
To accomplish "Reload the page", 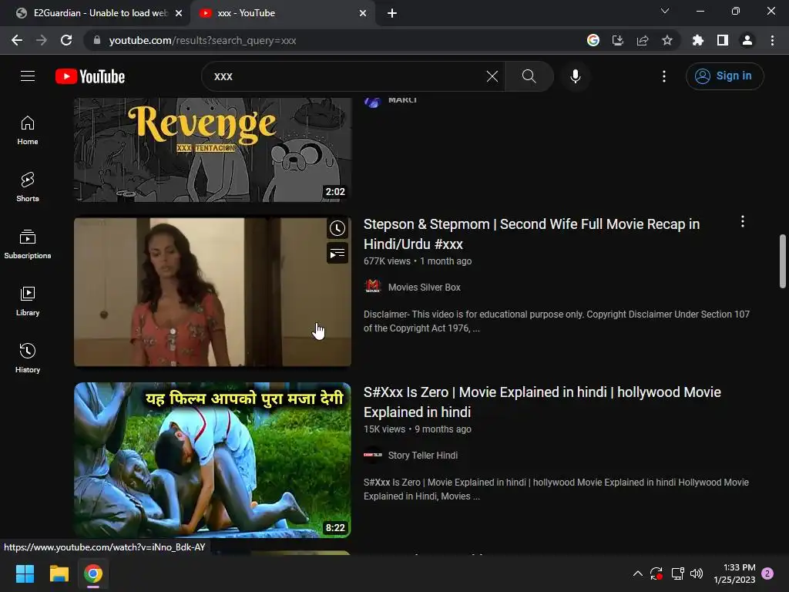I will click(66, 40).
